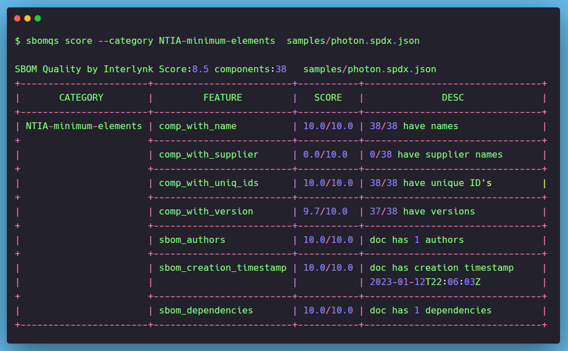The height and width of the screenshot is (351, 568).
Task: Click the Score 8.5 value in the summary
Action: [x=200, y=69]
